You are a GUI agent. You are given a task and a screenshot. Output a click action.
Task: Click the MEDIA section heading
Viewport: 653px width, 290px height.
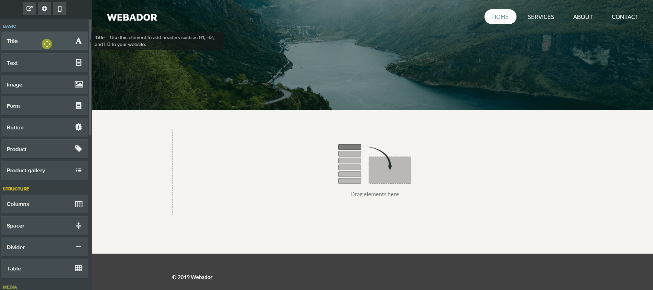click(10, 287)
